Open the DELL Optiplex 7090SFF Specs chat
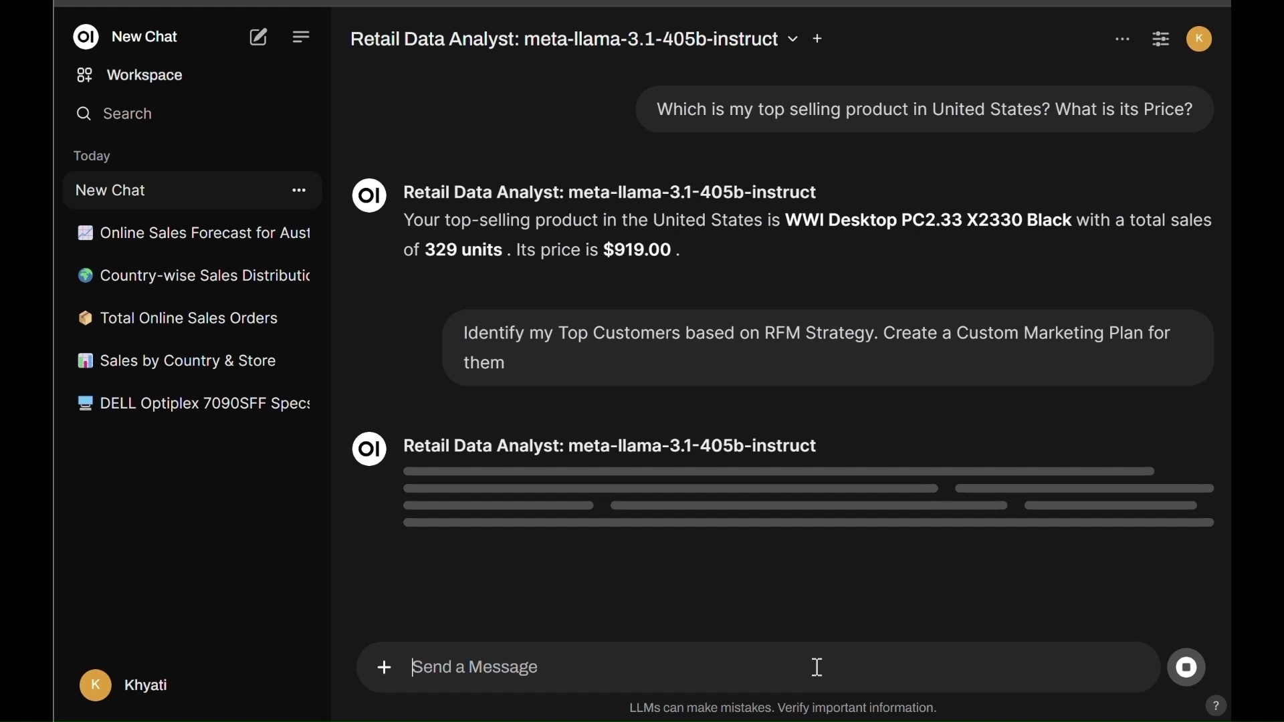Image resolution: width=1284 pixels, height=722 pixels. [x=193, y=405]
